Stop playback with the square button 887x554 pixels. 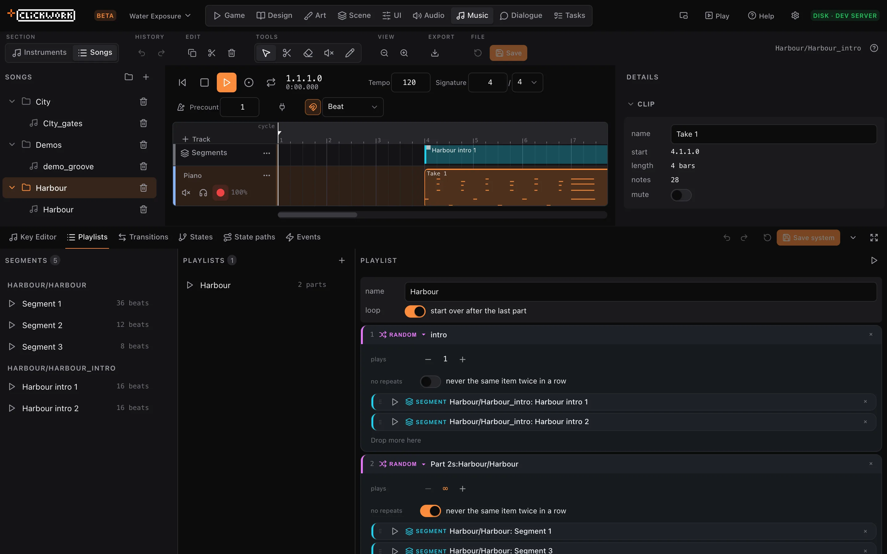click(205, 82)
